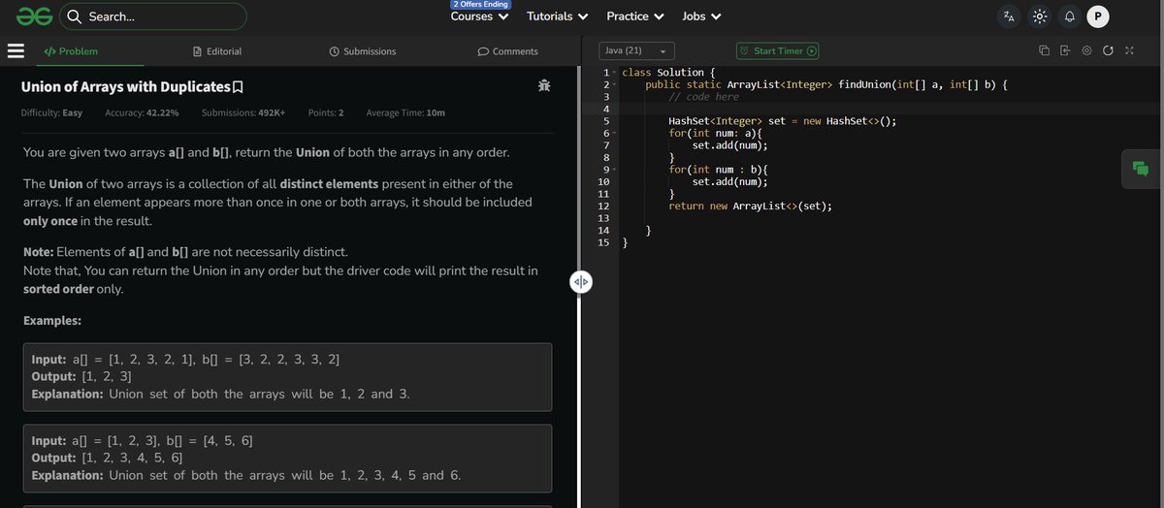Click the Points 2 stat
Screen dimensions: 1164x508
pyautogui.click(x=326, y=113)
